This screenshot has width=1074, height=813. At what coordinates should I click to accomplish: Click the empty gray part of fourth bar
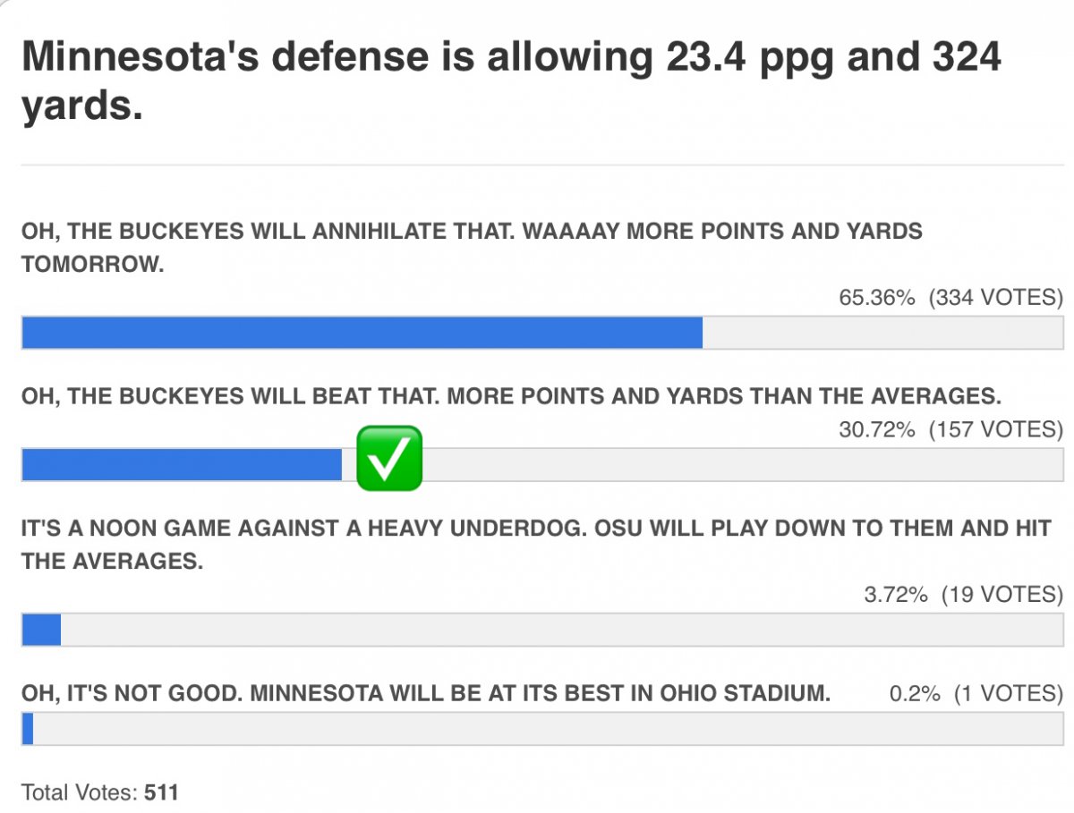pyautogui.click(x=549, y=728)
